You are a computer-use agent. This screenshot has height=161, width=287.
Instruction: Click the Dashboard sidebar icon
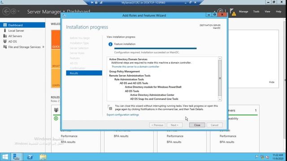pos(5,25)
